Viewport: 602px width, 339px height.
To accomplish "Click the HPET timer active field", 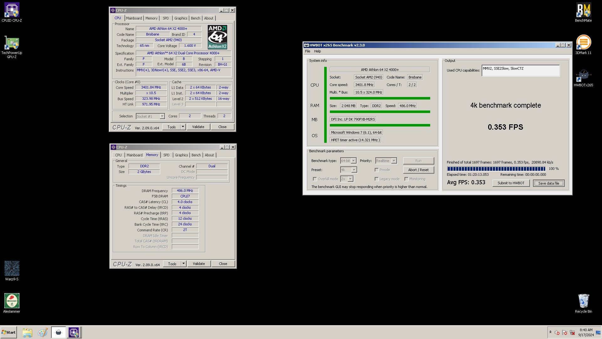I will pos(355,140).
